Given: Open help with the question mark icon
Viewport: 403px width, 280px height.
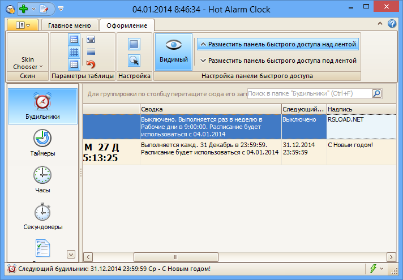Looking at the screenshot, I should coord(392,24).
